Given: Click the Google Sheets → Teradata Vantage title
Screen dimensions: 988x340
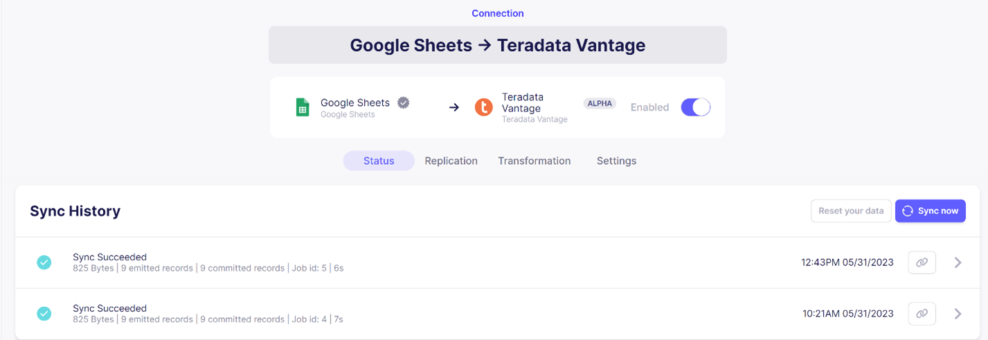Looking at the screenshot, I should [x=498, y=45].
